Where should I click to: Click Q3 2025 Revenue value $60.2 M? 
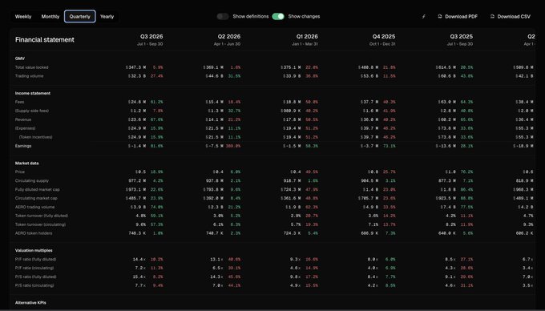point(447,119)
